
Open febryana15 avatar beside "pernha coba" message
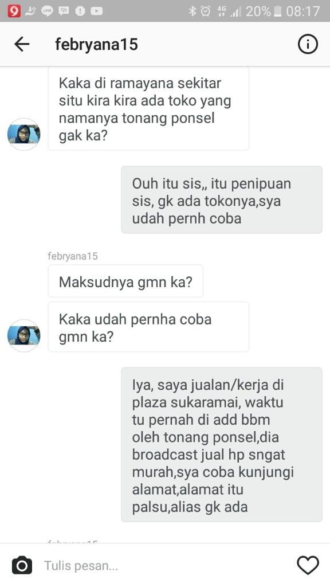click(24, 335)
